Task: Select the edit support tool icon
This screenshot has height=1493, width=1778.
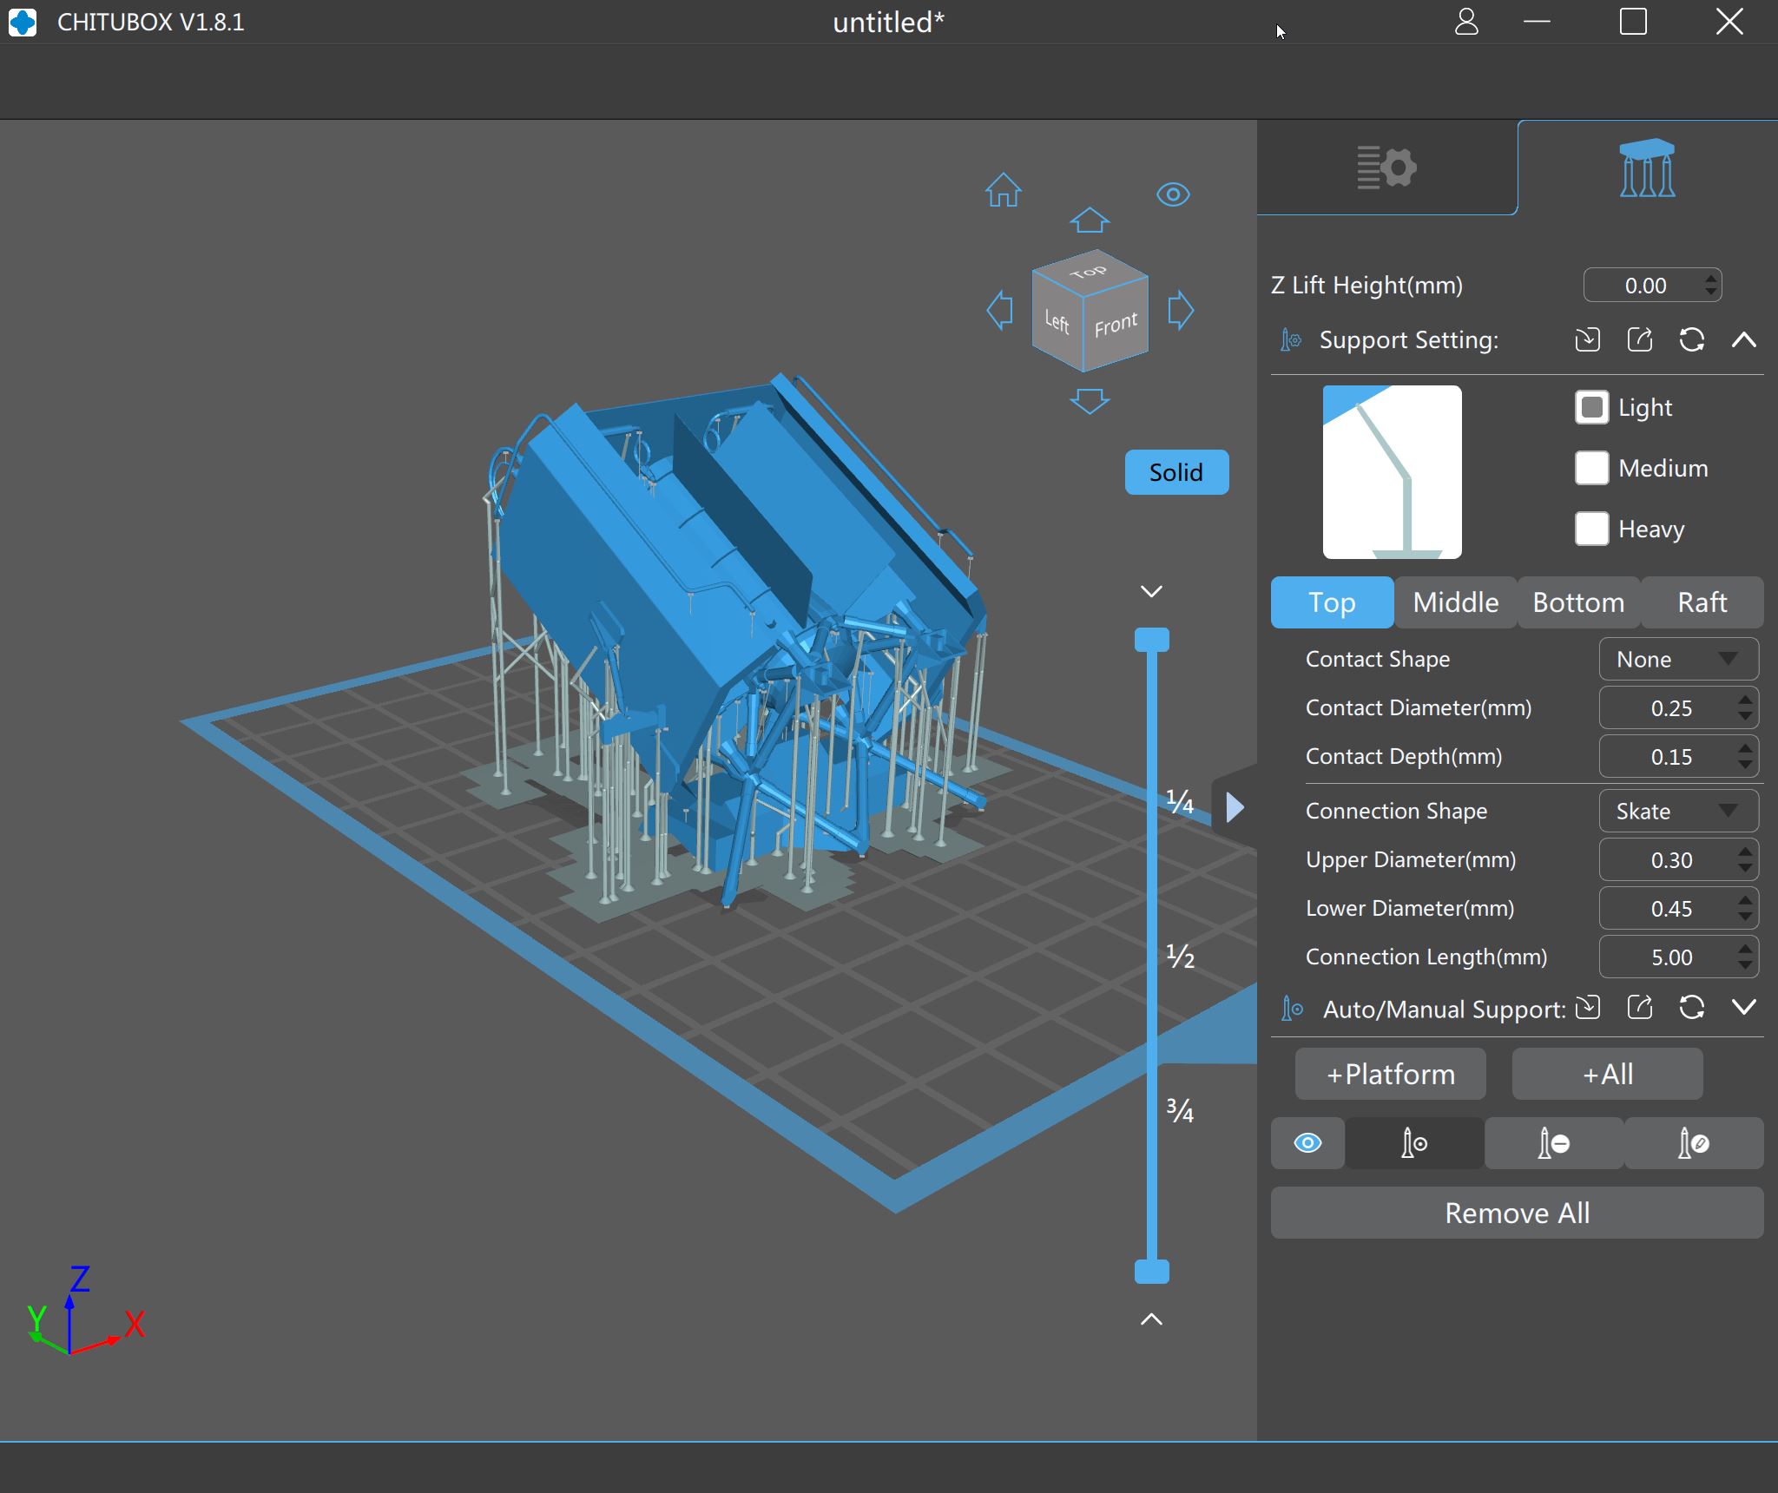Action: click(x=1693, y=1143)
